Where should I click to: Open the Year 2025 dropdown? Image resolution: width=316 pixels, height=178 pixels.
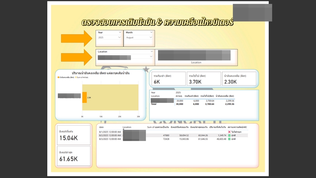[x=109, y=37]
